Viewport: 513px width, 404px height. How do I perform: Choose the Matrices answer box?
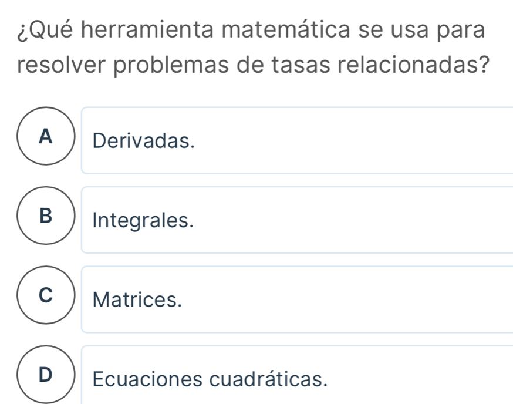point(296,299)
